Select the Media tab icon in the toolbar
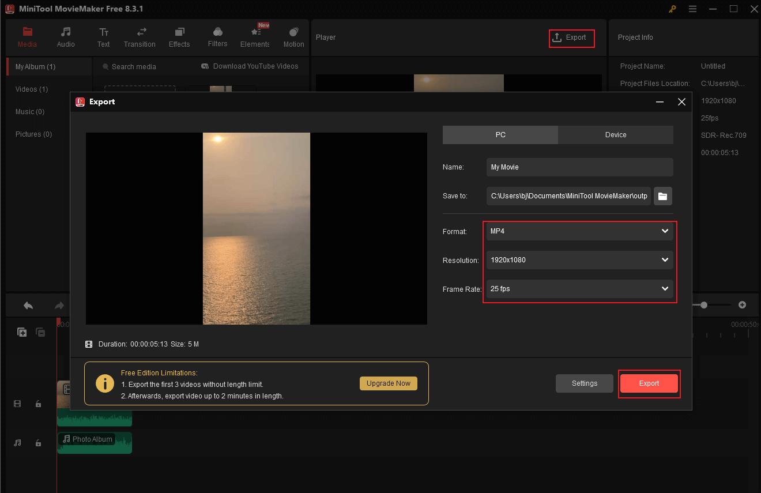 point(27,33)
